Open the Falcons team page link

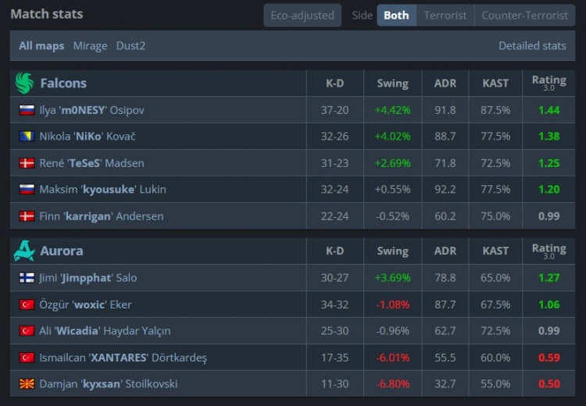point(63,84)
